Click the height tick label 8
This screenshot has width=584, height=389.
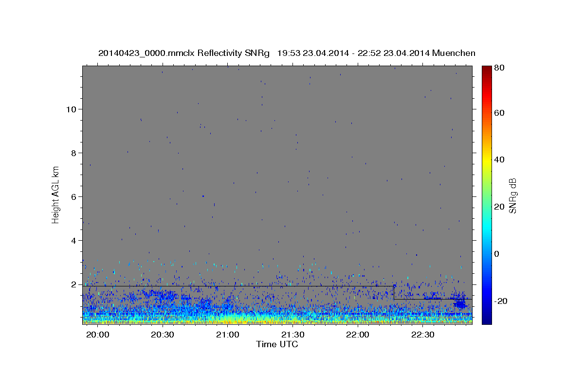coord(74,153)
